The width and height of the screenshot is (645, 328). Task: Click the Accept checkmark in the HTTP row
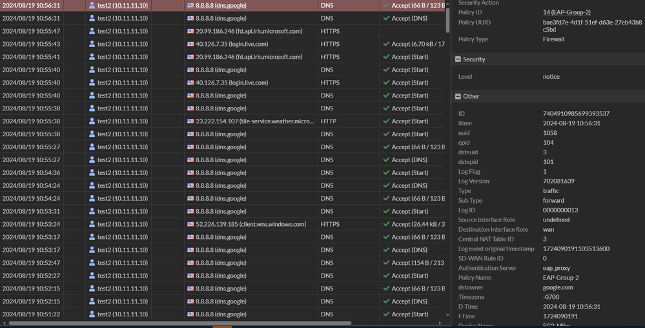click(x=386, y=121)
